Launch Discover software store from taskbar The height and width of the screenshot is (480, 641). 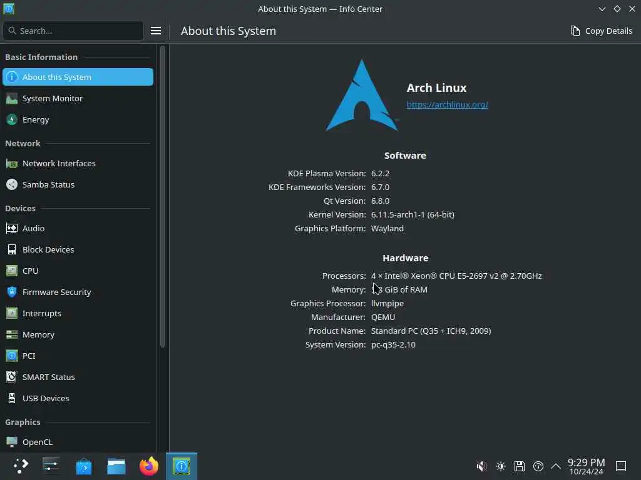84,466
